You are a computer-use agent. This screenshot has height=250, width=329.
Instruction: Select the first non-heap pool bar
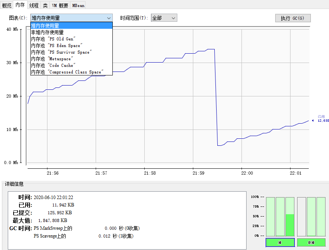[301, 217]
